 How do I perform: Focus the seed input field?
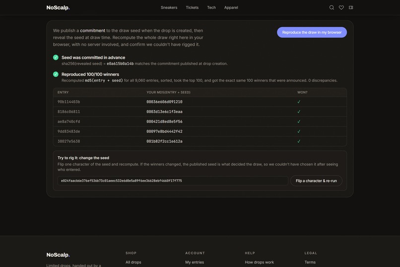click(173, 180)
